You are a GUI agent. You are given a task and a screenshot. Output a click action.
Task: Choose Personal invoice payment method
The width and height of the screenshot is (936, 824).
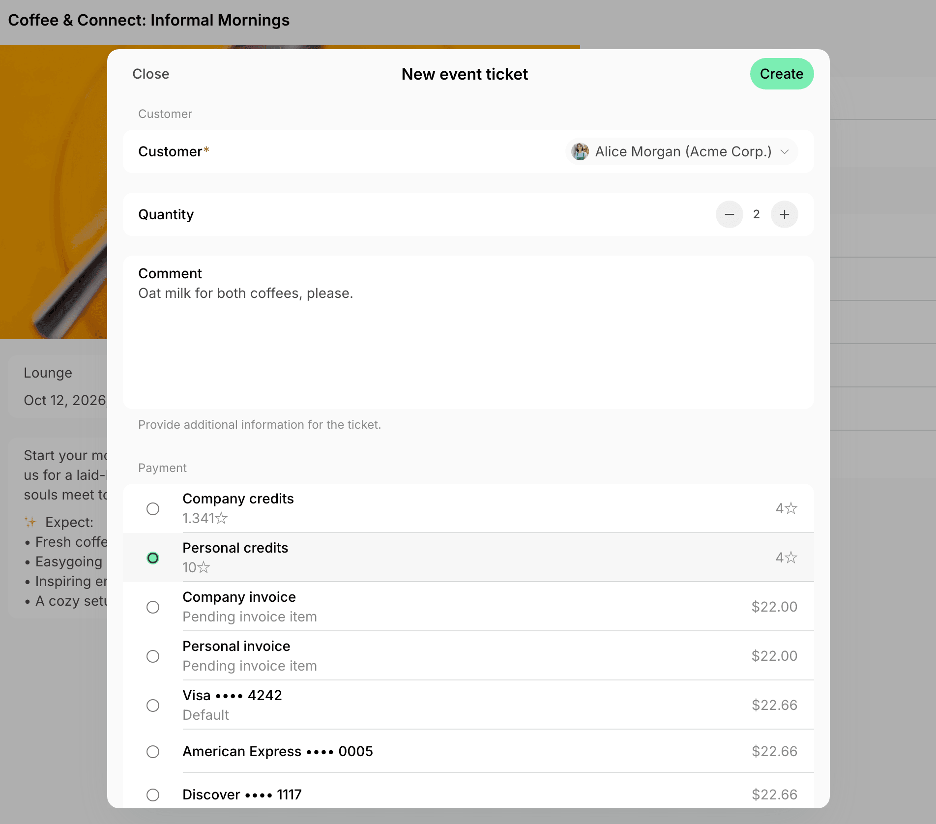click(468, 656)
